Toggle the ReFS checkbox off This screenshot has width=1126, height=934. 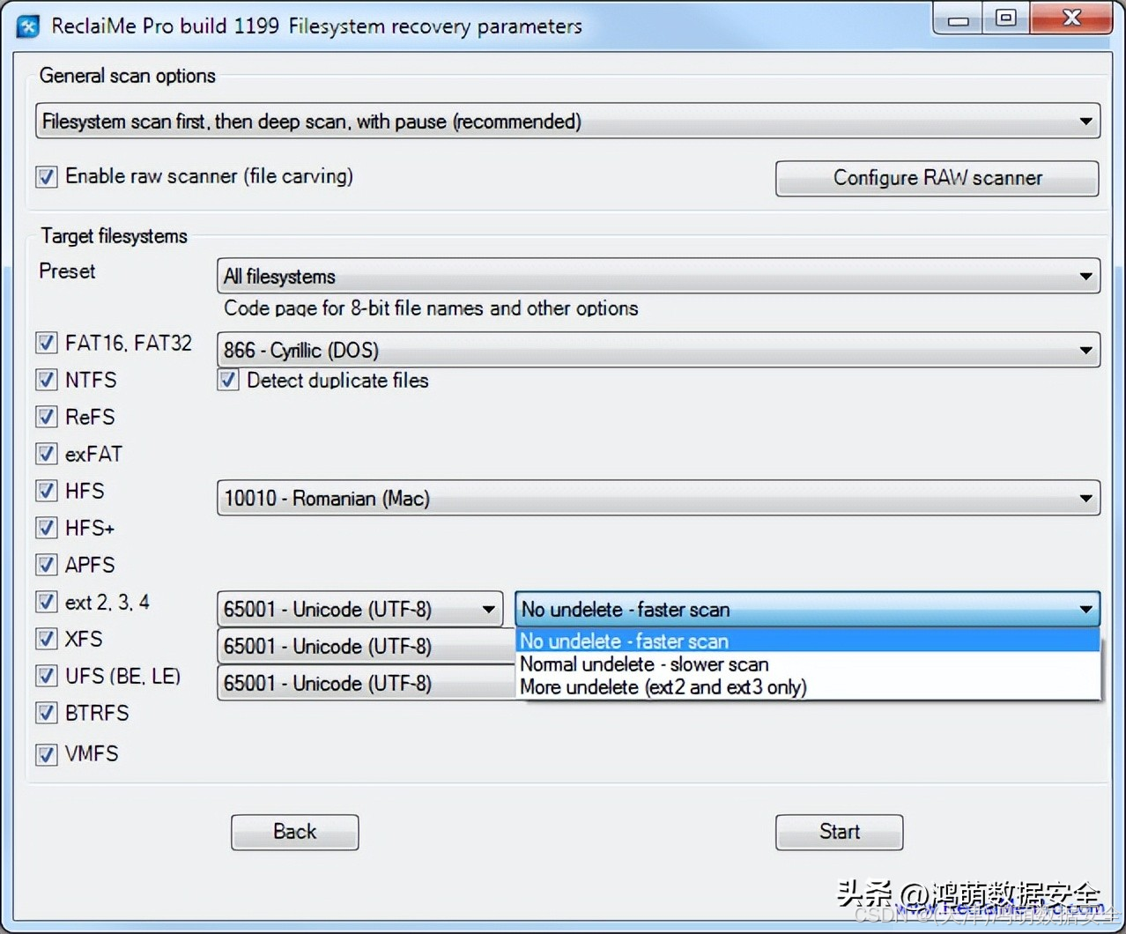click(46, 417)
